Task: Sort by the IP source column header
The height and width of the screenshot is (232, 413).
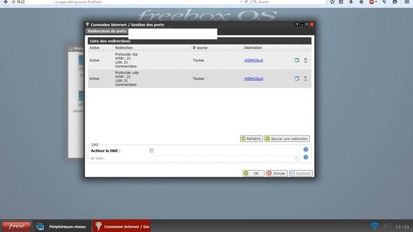Action: pos(217,48)
